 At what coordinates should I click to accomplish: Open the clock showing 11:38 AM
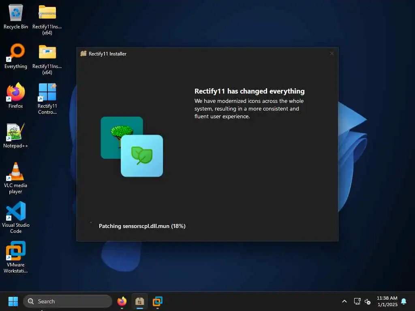(x=387, y=301)
